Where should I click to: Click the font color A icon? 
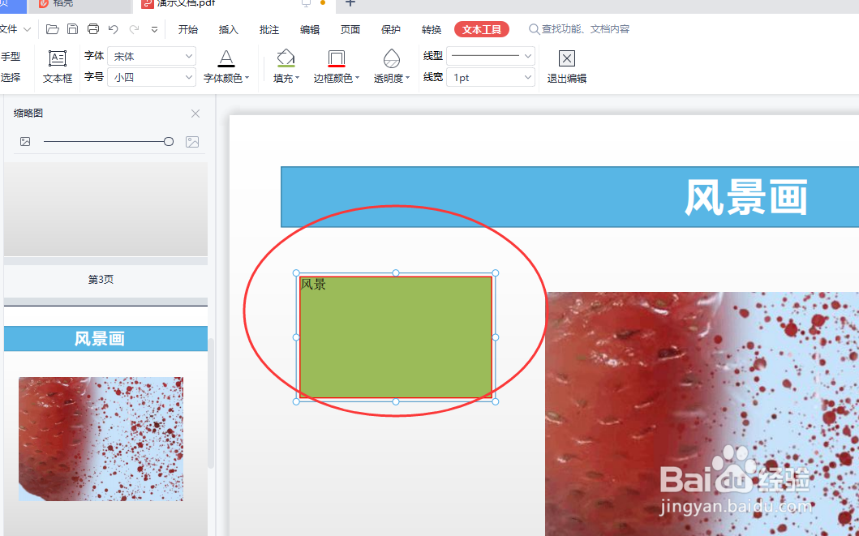[226, 58]
